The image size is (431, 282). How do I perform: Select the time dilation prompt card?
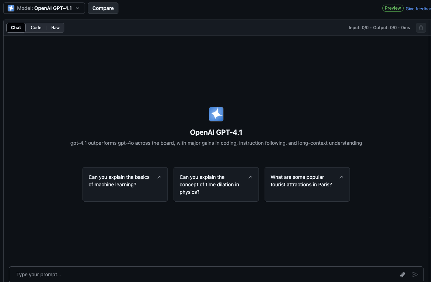216,184
